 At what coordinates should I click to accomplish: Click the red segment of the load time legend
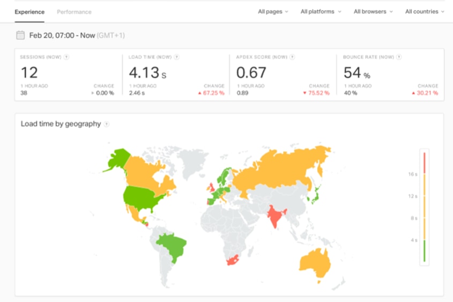(x=425, y=163)
